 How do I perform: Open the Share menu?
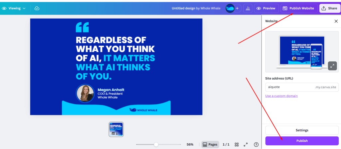[x=329, y=8]
